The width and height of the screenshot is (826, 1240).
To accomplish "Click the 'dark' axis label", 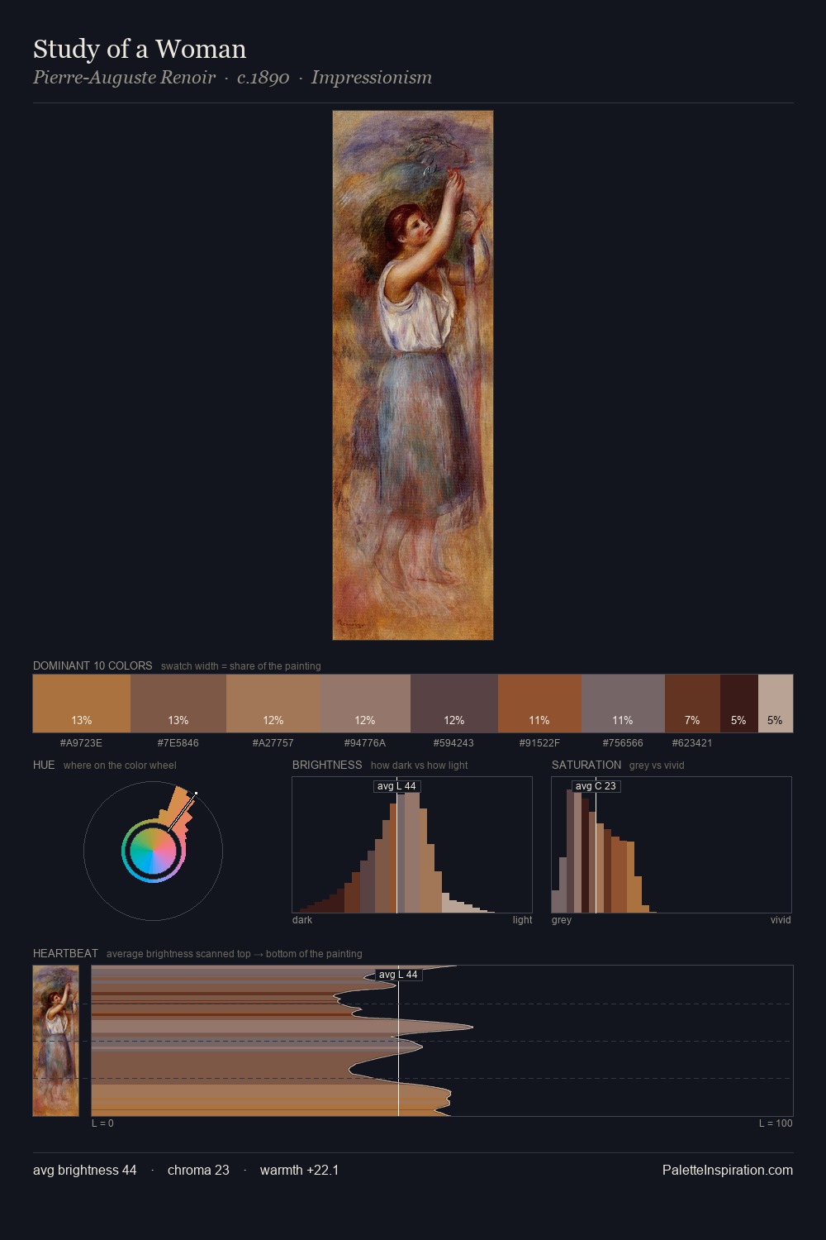I will click(302, 920).
